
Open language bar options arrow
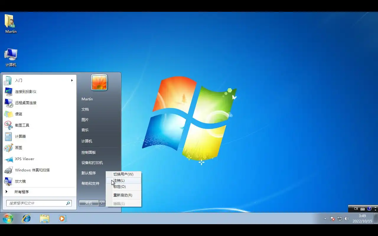375,210
